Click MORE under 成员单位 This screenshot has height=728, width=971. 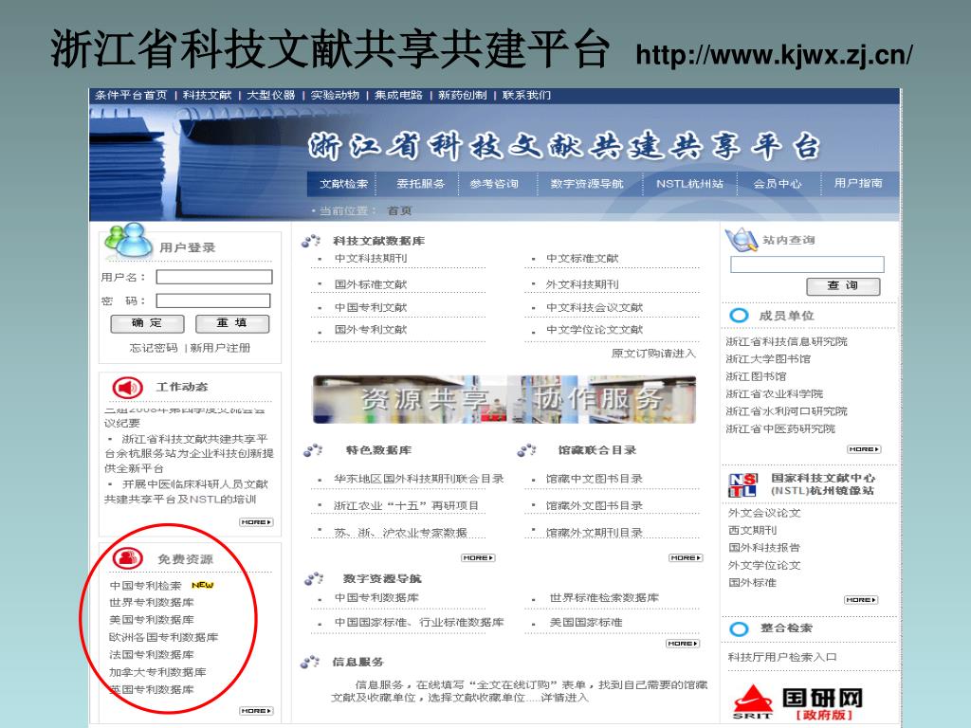tap(864, 448)
